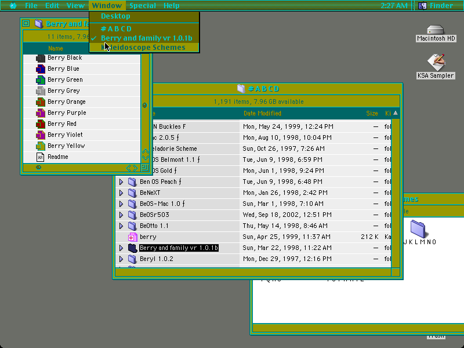Choose Berry and family vr 1.0.1b menu entry

144,38
